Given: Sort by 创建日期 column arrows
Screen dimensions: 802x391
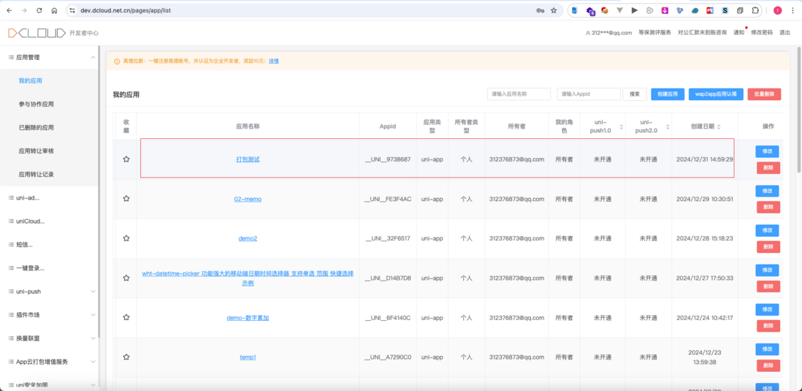Looking at the screenshot, I should pos(719,127).
